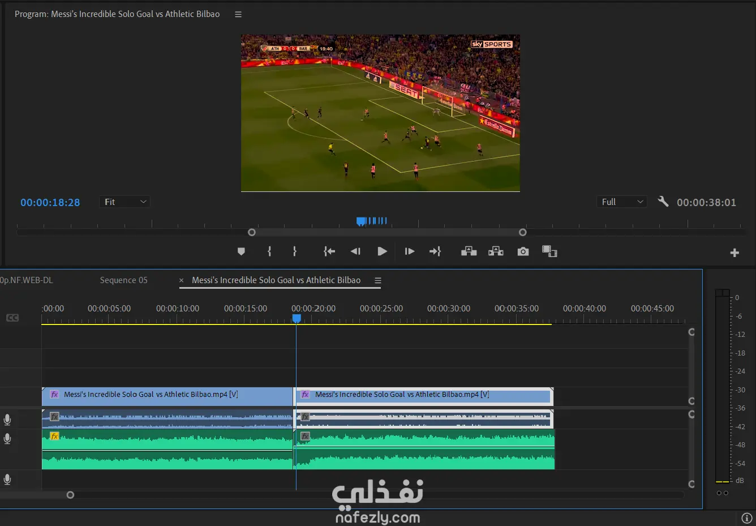756x526 pixels.
Task: Step forward one frame
Action: pos(410,251)
